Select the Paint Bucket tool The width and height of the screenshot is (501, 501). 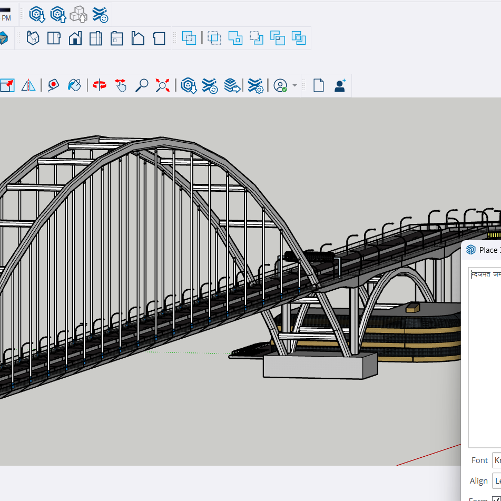74,86
